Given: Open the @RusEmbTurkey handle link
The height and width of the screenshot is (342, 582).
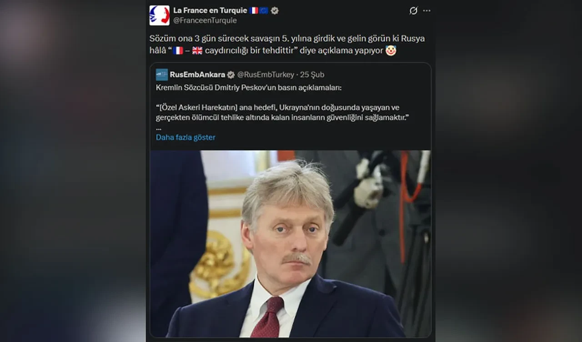Looking at the screenshot, I should click(265, 75).
